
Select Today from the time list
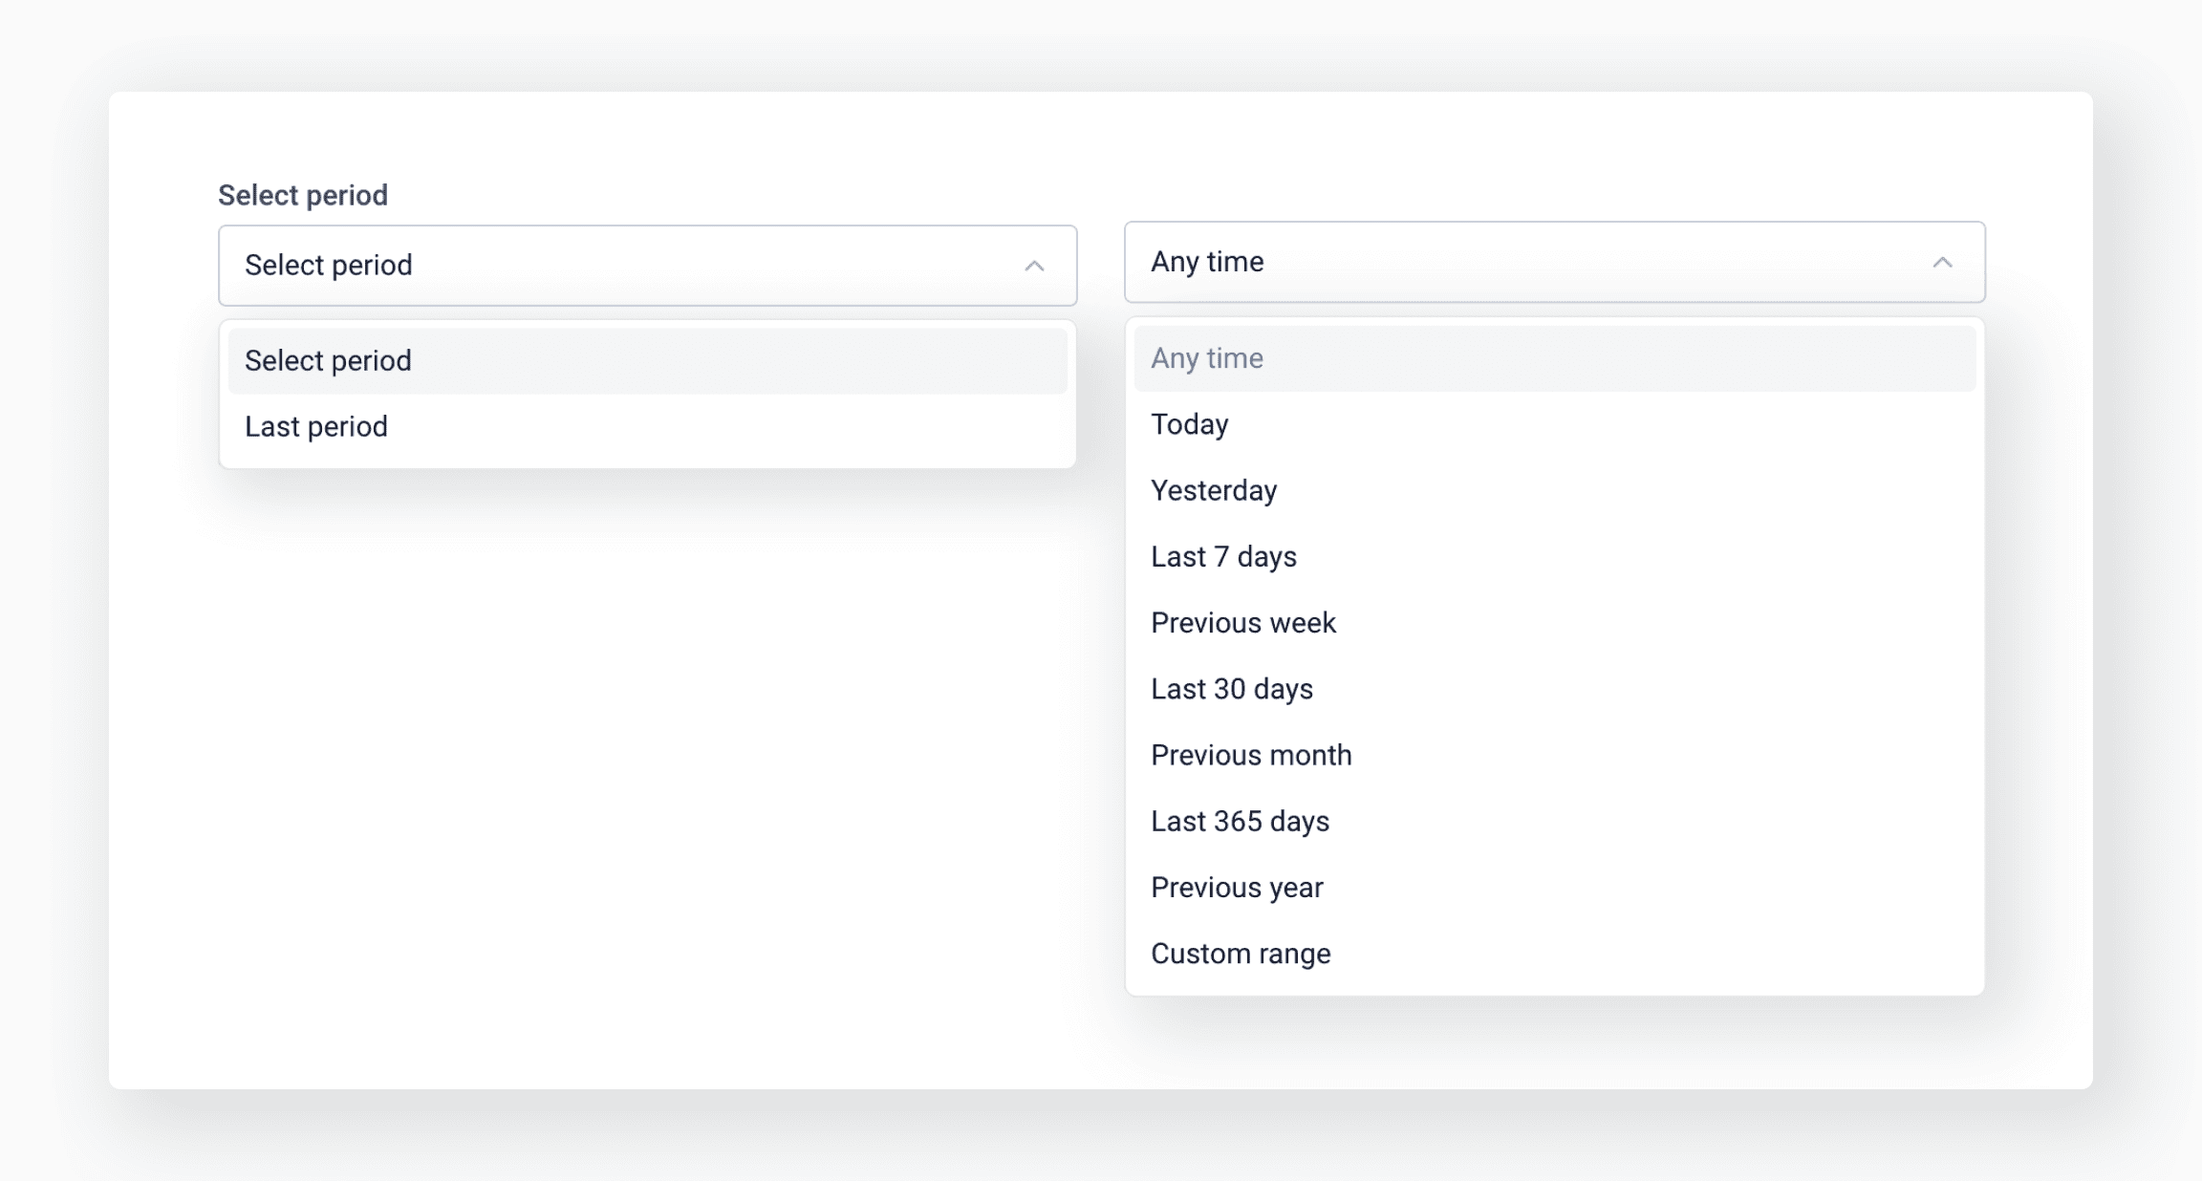point(1190,424)
